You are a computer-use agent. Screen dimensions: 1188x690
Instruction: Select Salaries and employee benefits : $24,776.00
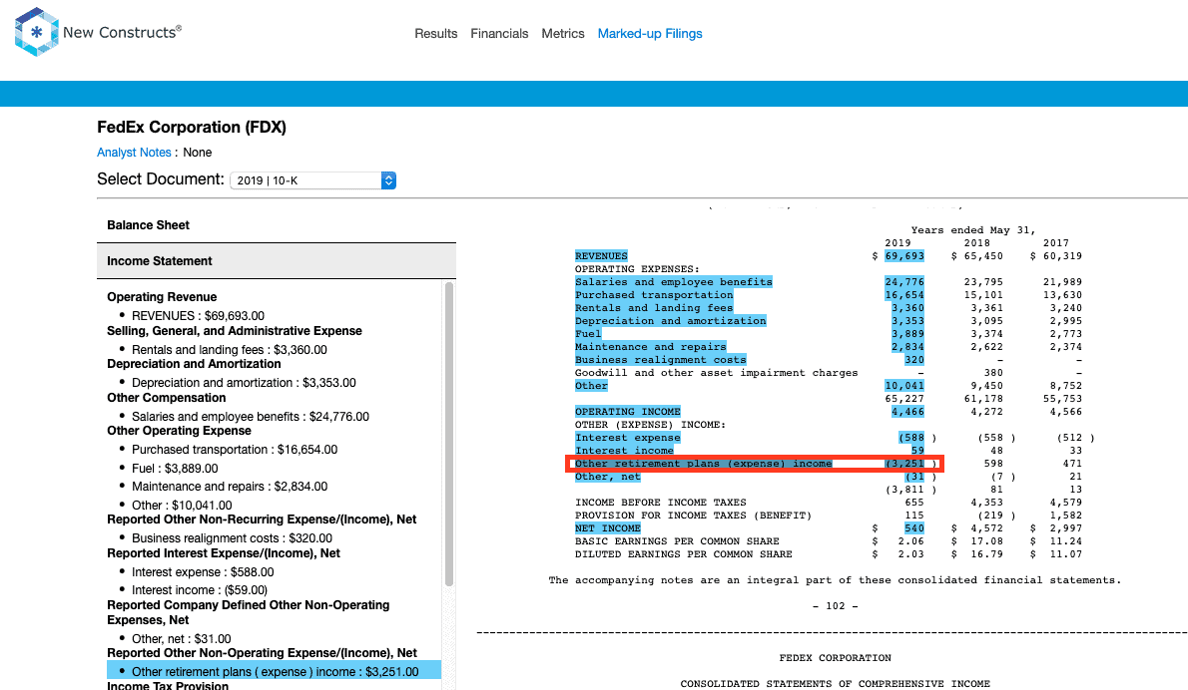pos(251,416)
